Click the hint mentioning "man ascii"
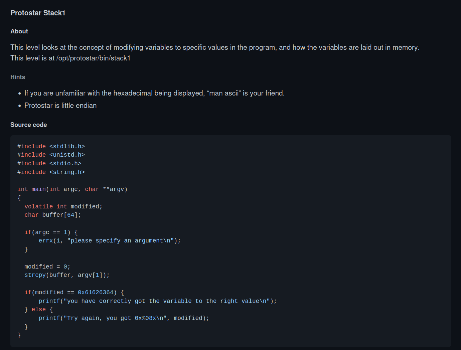 (x=154, y=93)
